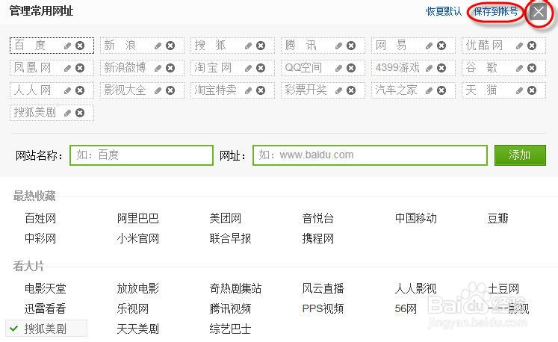The width and height of the screenshot is (558, 342).
Task: Remove the 腾讯 shortcut
Action: 351,46
